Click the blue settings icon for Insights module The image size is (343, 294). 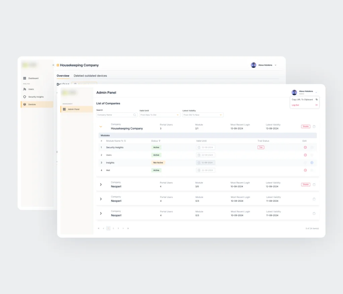[312, 163]
